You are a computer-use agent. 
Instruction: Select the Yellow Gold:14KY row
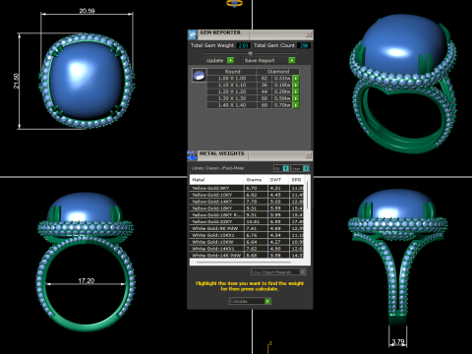tap(247, 202)
